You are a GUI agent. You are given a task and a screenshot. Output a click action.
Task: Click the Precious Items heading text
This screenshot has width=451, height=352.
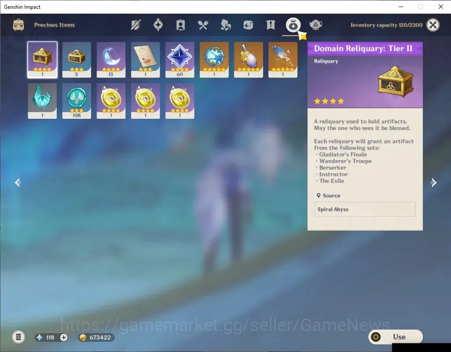(x=55, y=25)
